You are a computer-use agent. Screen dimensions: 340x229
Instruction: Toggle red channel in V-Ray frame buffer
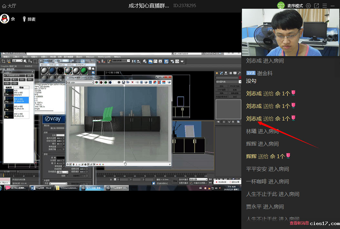101,82
